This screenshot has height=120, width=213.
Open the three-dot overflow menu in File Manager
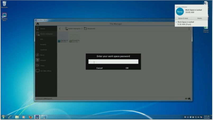pyautogui.click(x=189, y=29)
